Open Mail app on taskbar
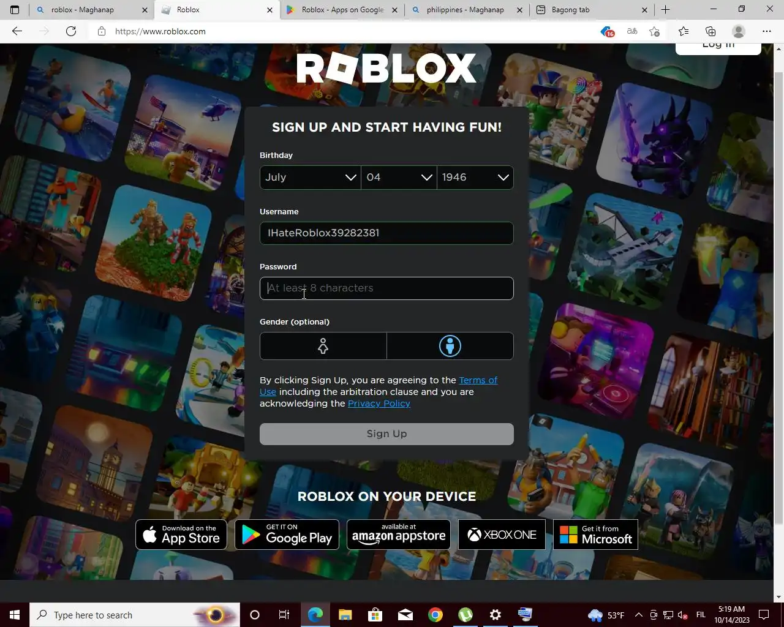784x627 pixels. tap(405, 615)
